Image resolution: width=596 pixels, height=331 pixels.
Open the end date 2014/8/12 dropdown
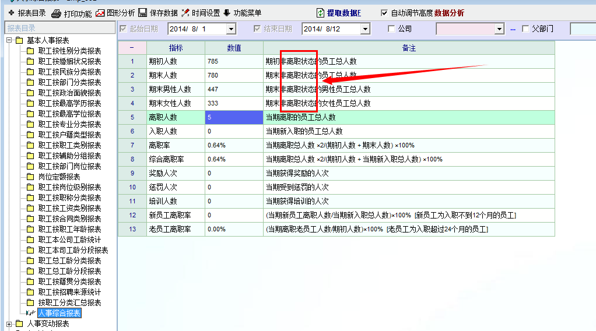pyautogui.click(x=365, y=29)
